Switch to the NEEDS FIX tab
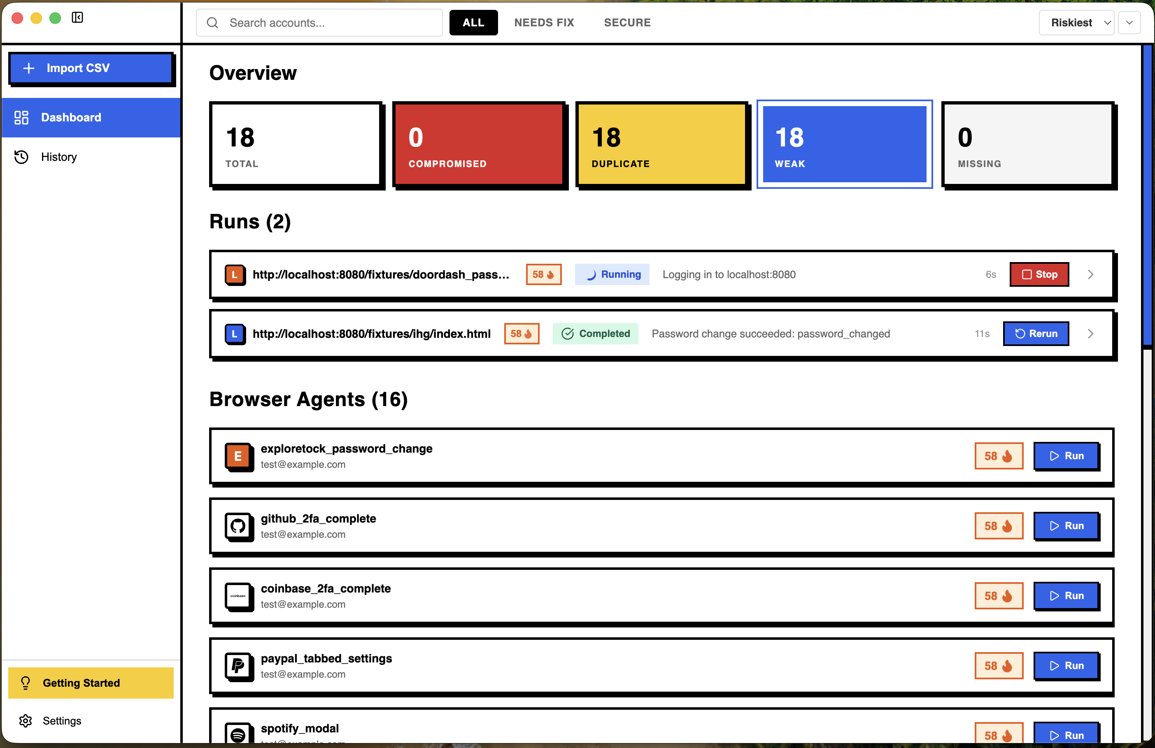This screenshot has height=748, width=1155. pos(544,22)
